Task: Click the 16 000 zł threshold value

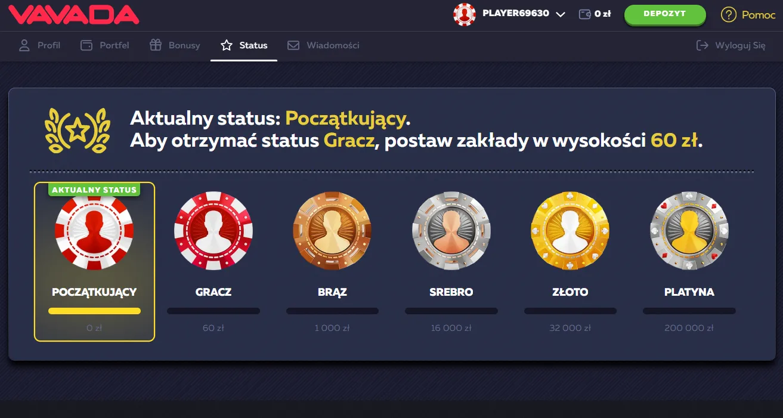Action: 451,328
